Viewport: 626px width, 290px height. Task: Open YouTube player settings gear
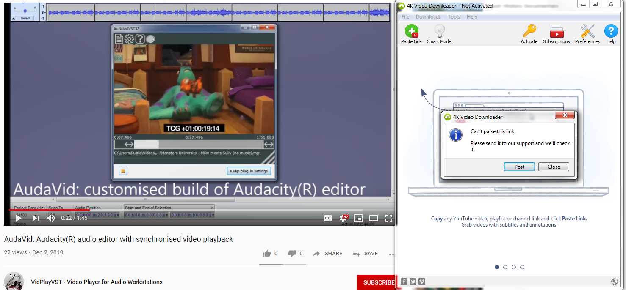pos(343,218)
